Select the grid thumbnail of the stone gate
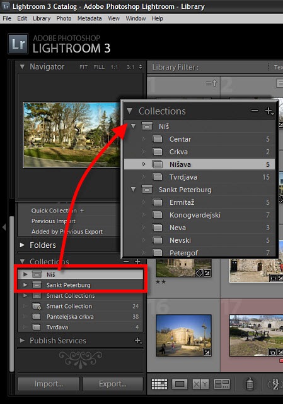 pyautogui.click(x=183, y=335)
